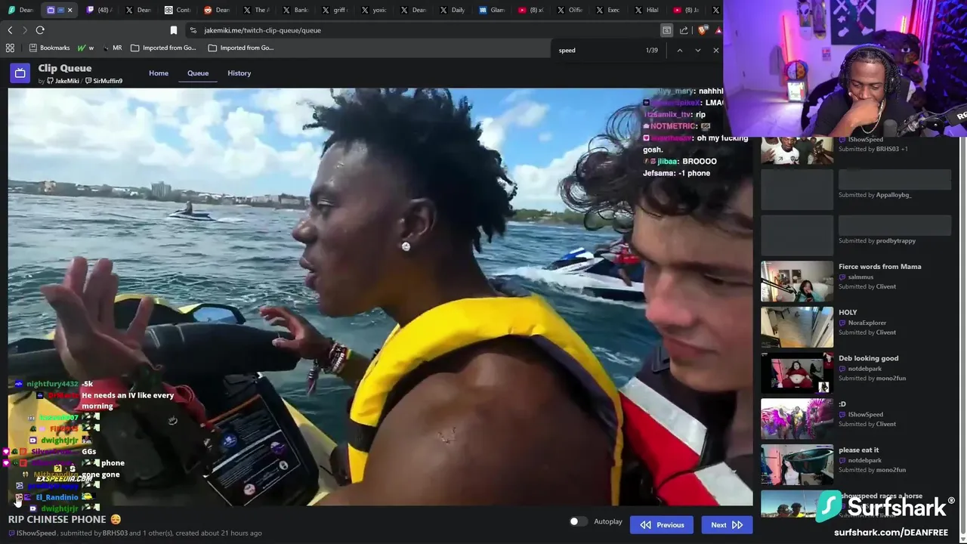Image resolution: width=967 pixels, height=544 pixels.
Task: Toggle the Autoplay switch
Action: [578, 521]
